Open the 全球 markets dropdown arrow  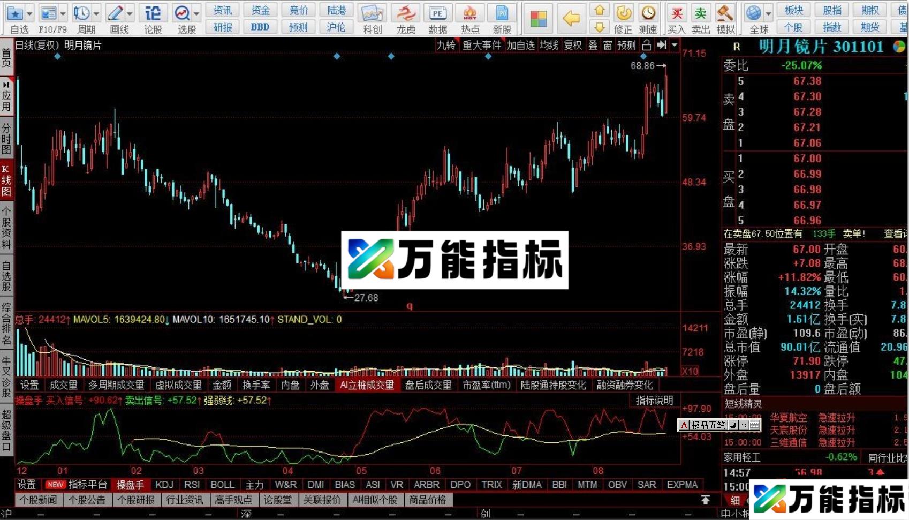(x=769, y=13)
